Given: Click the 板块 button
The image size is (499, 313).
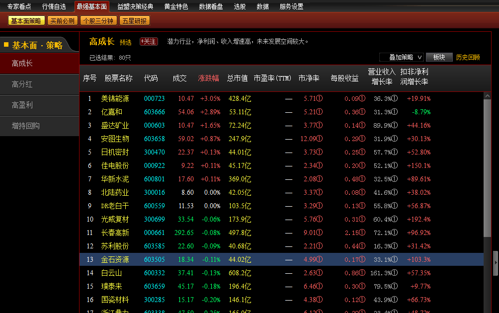Looking at the screenshot, I should pos(439,57).
